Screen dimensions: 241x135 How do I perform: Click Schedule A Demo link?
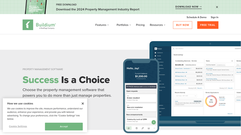pyautogui.click(x=197, y=17)
